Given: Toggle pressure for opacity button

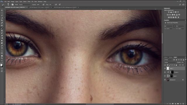Looking at the screenshot, I should point(44,5).
